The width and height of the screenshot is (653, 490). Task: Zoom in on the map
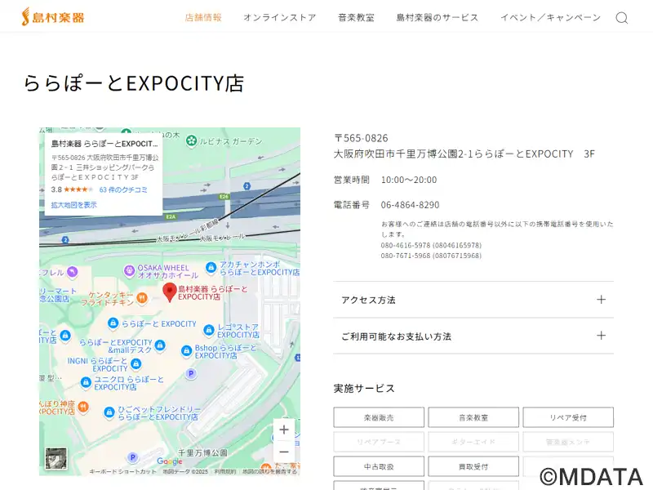tap(283, 430)
